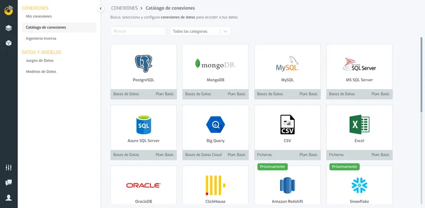The image size is (425, 208).
Task: Click the MS SQL Server card title
Action: pos(359,80)
